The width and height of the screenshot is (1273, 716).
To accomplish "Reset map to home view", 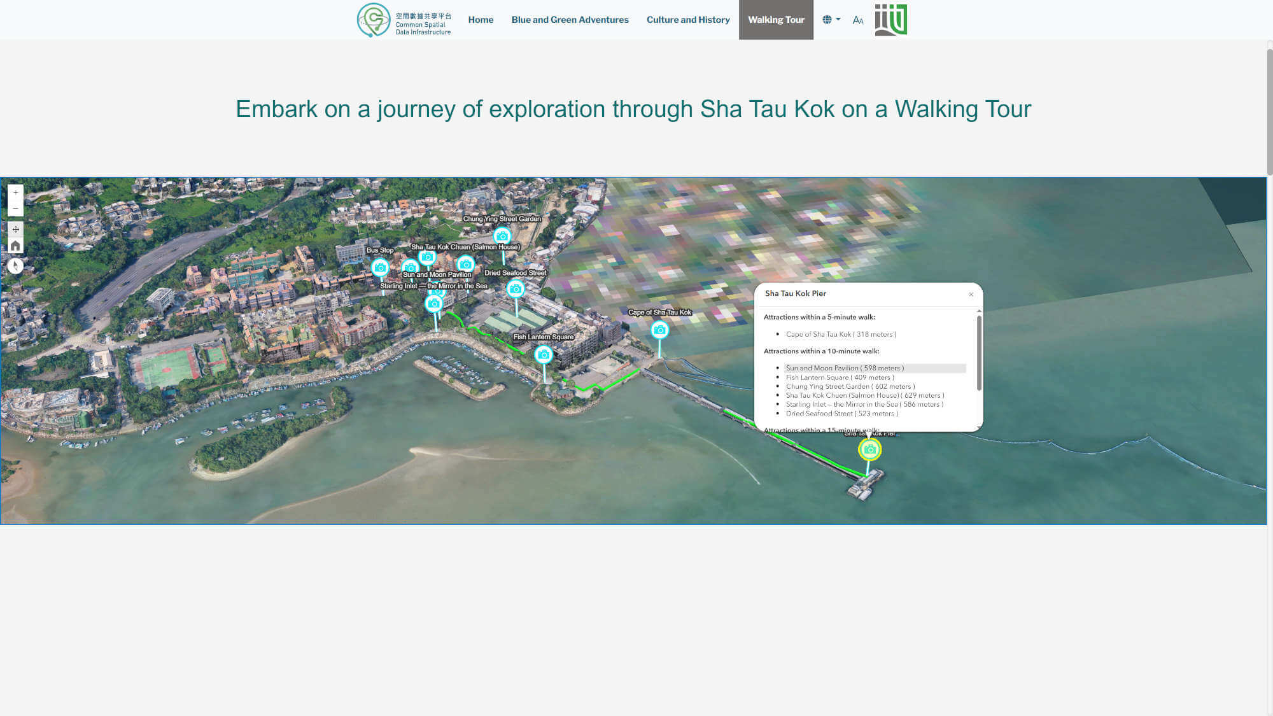I will tap(15, 246).
